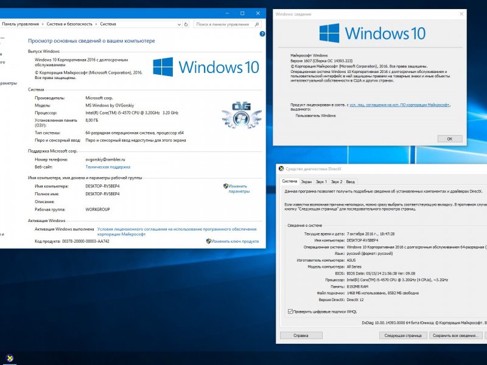Switch to the "Система" tab in DirectX
Image resolution: width=487 pixels, height=365 pixels.
click(290, 181)
